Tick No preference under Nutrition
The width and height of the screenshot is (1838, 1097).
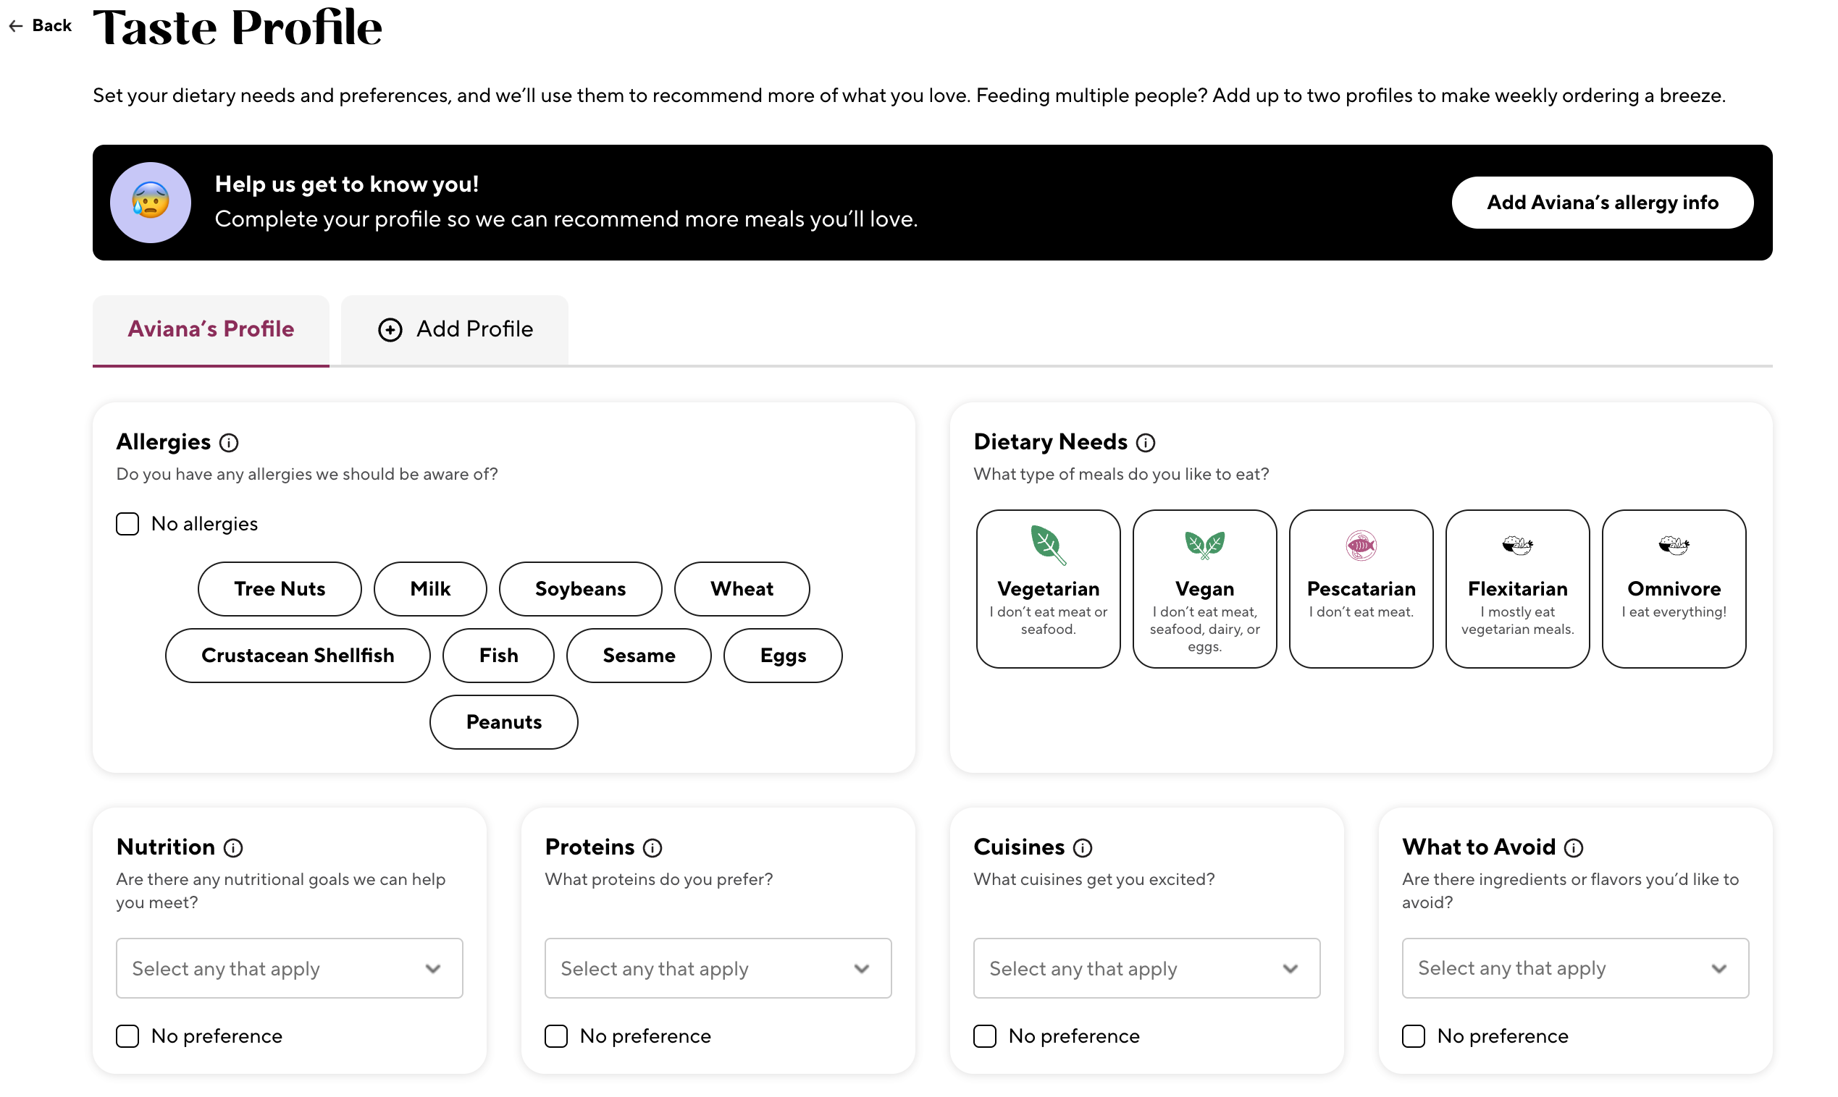click(x=127, y=1035)
